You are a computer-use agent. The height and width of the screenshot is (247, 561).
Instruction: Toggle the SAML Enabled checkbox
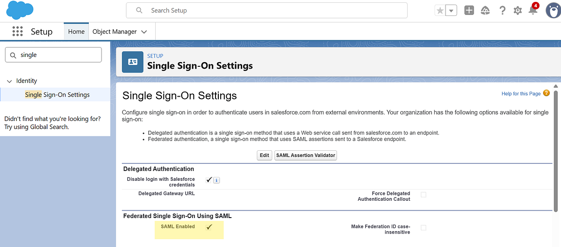pyautogui.click(x=209, y=227)
